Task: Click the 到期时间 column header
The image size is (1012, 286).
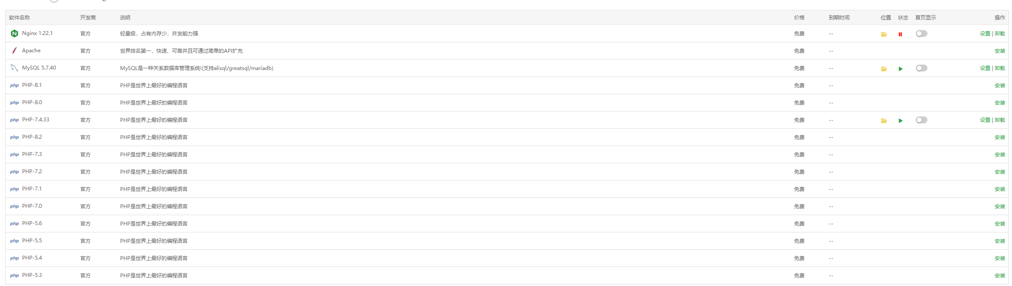Action: pos(839,18)
